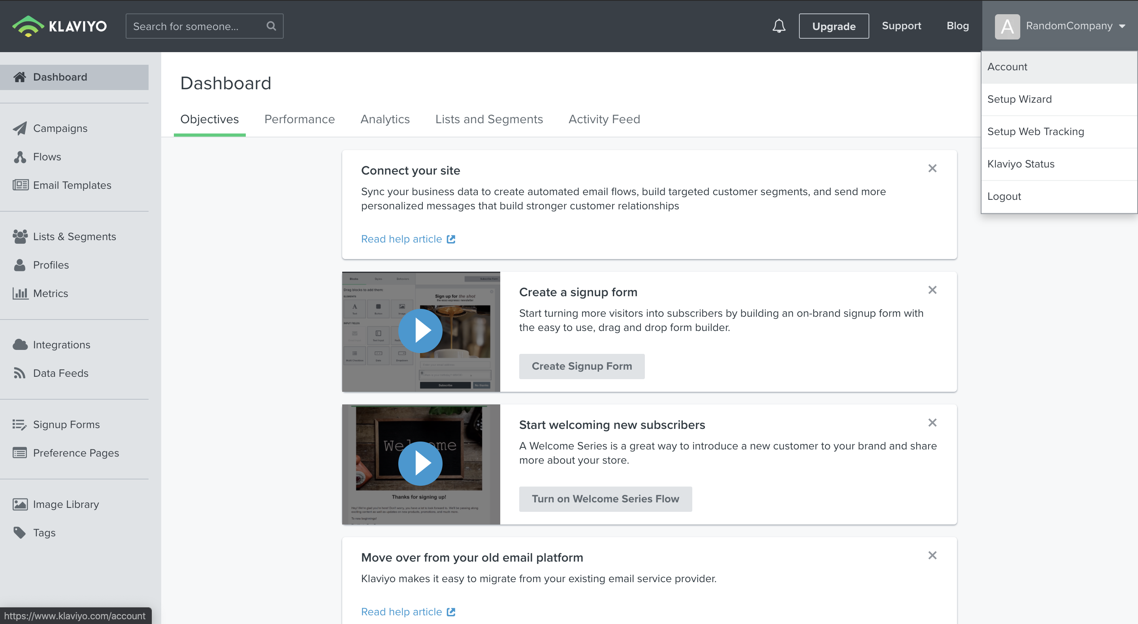Screen dimensions: 1138x624
Task: Open Flows from the sidebar icon
Action: [x=20, y=157]
